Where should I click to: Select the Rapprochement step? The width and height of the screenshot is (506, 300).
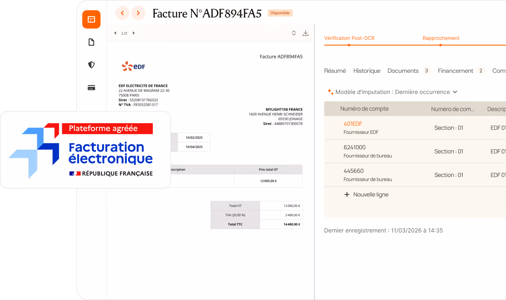click(x=441, y=38)
